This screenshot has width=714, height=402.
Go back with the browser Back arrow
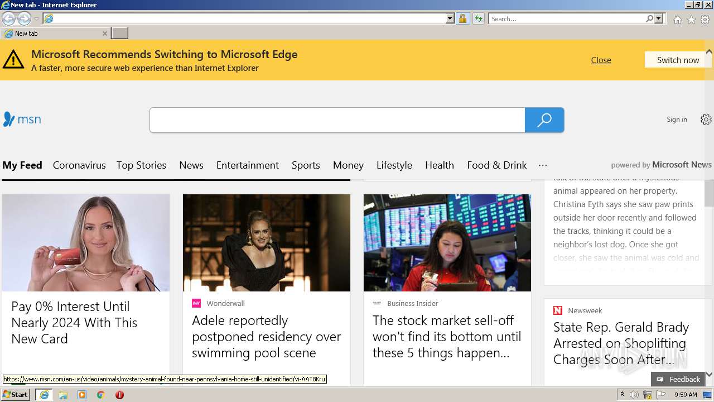click(8, 19)
